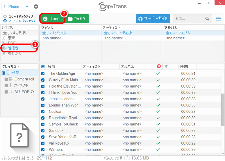Toggle the select-all checkbox in track header

[43, 66]
